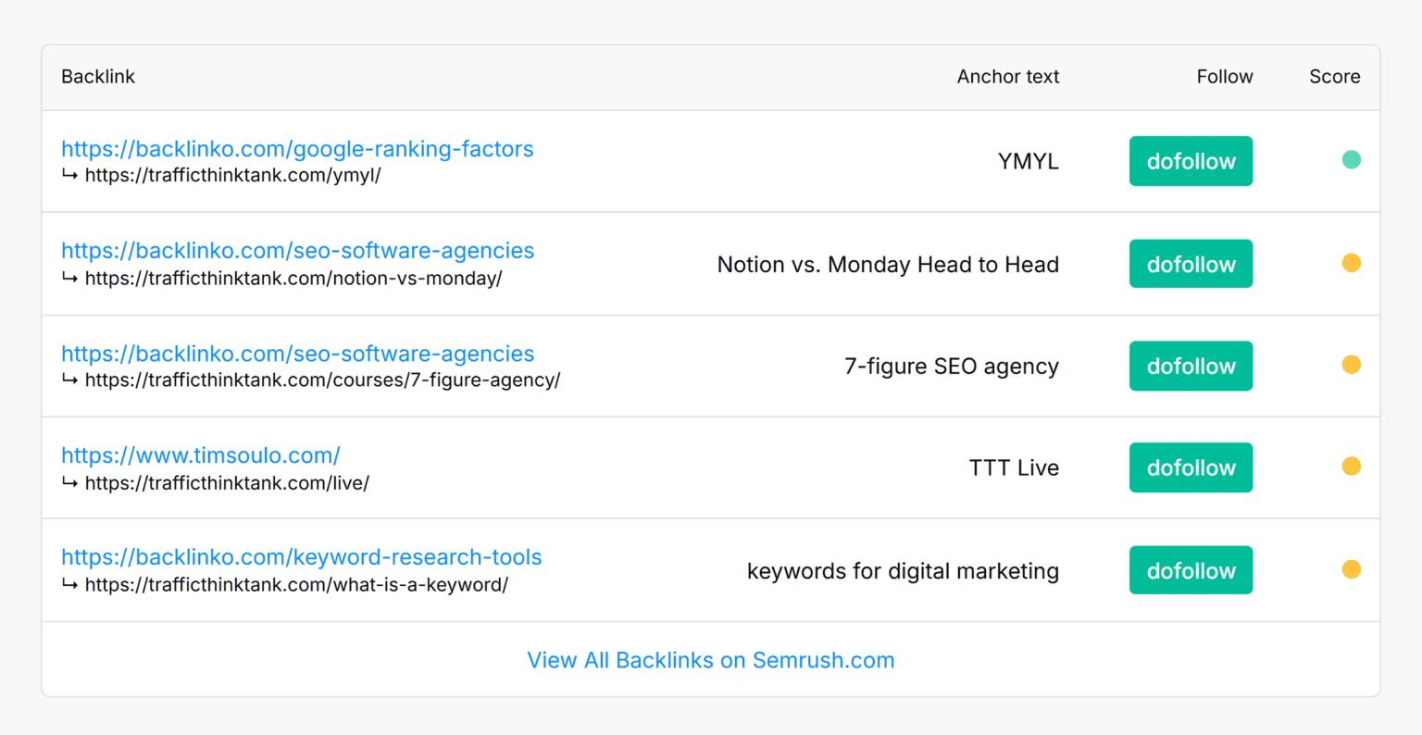The image size is (1422, 735).
Task: Select the Backlink column header
Action: 98,77
